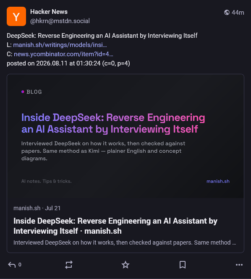Click the blog preview card image

[125, 136]
